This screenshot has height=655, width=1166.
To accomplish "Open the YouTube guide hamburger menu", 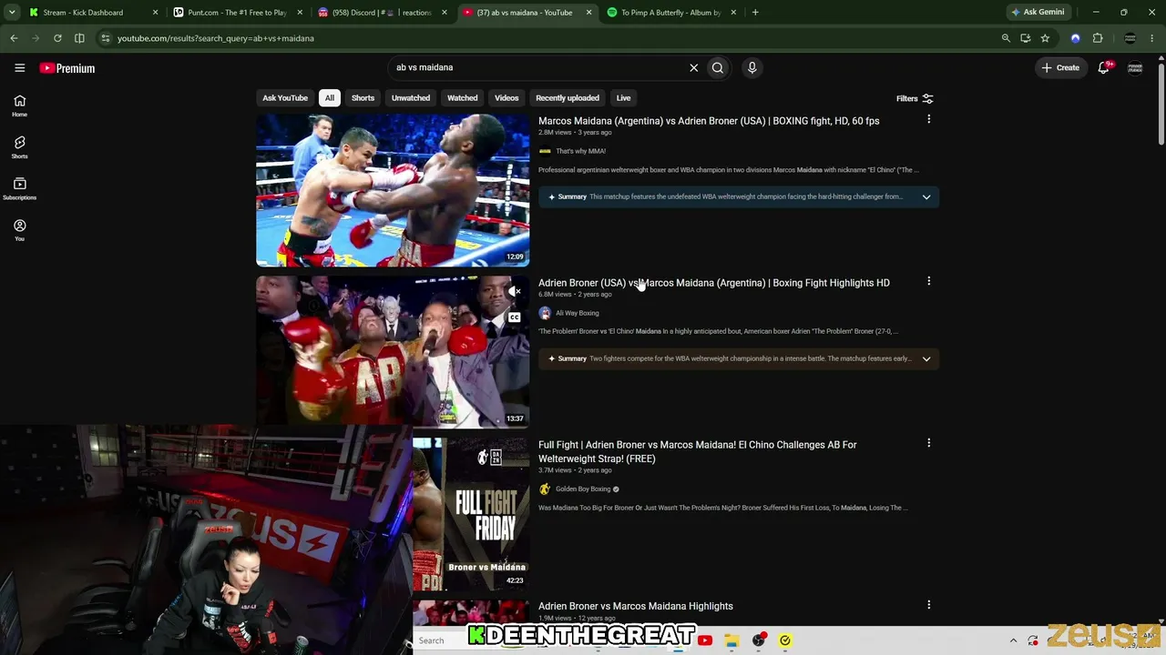I will pyautogui.click(x=19, y=67).
